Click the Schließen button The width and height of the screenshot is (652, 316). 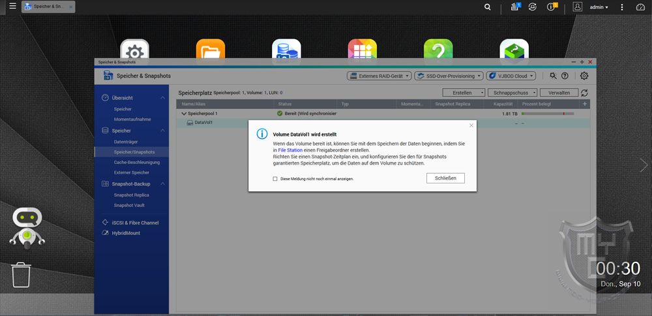tap(445, 178)
